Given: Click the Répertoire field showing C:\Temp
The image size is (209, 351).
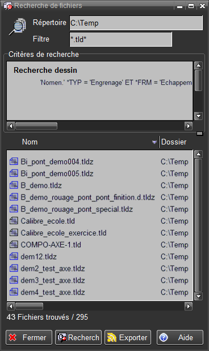Looking at the screenshot, I should (x=136, y=23).
